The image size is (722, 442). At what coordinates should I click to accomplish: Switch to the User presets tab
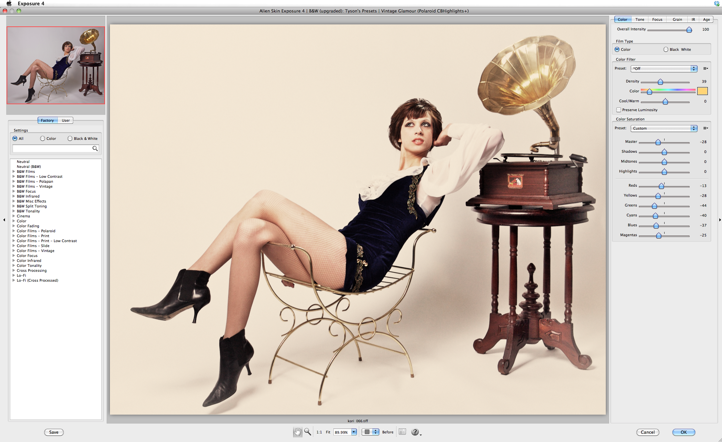(x=66, y=120)
